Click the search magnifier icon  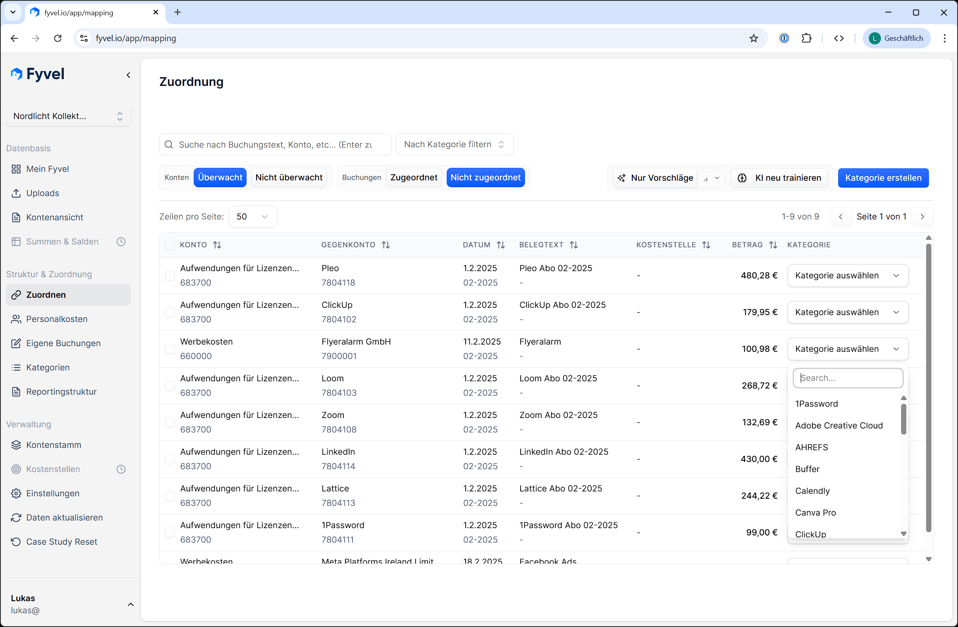coord(169,145)
